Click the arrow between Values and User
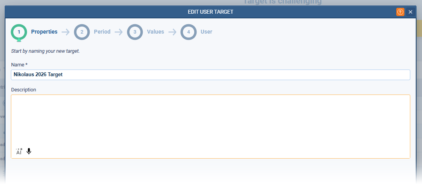Viewport: 422px width, 184px height. point(172,32)
